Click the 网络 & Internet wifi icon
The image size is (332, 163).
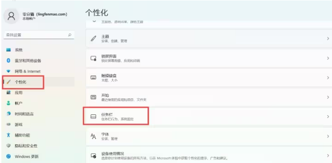tap(8, 71)
